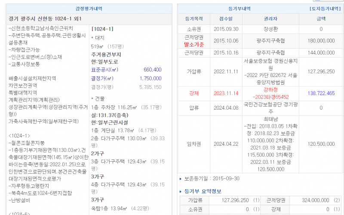Click the arrow bullet beside 등기부 요약정보
The width and height of the screenshot is (344, 215).
[x=180, y=191]
